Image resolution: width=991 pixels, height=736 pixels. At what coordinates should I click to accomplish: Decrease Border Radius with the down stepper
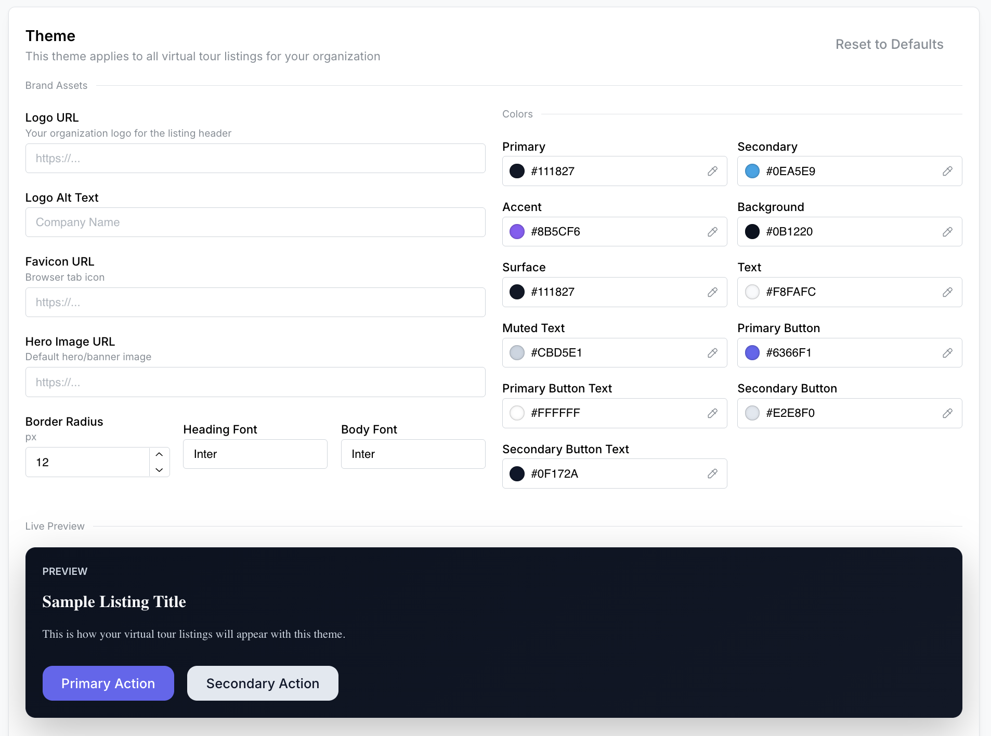pos(159,469)
